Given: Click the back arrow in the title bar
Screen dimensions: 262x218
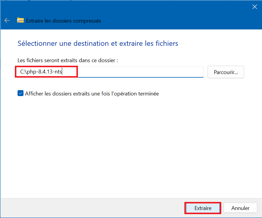Looking at the screenshot, I should click(x=7, y=21).
